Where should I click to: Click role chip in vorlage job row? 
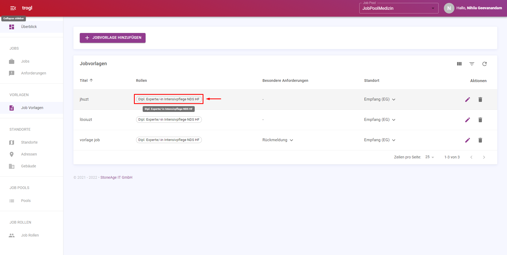coord(169,140)
